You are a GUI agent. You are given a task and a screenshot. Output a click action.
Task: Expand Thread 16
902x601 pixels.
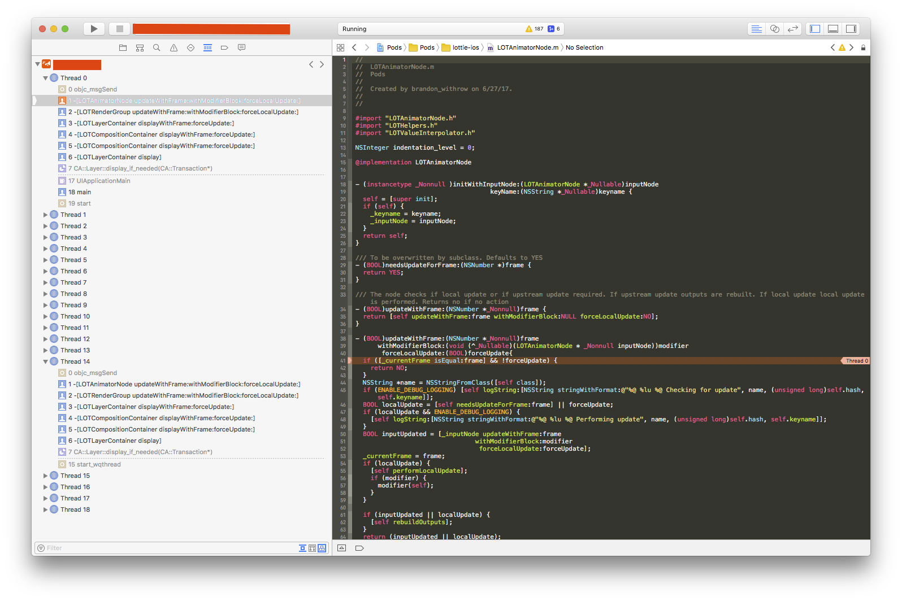(x=46, y=487)
